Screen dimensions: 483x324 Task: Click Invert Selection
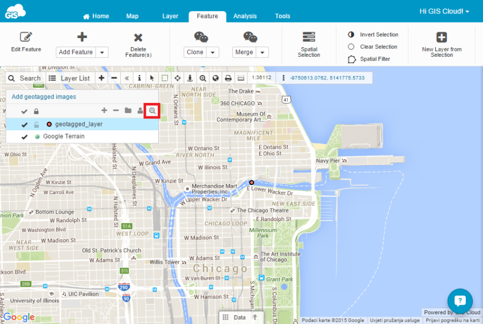click(x=374, y=35)
